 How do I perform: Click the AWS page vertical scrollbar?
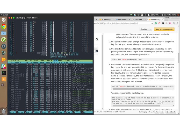tap(178, 58)
